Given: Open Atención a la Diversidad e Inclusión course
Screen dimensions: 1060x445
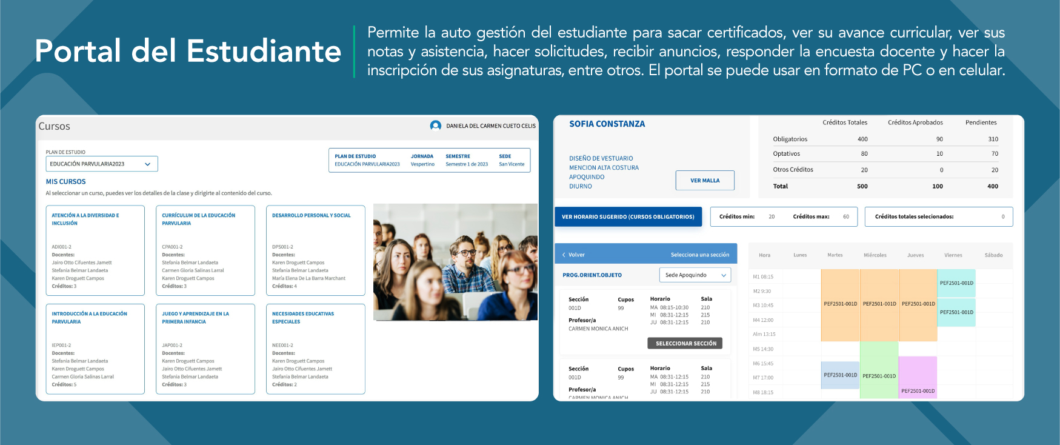Looking at the screenshot, I should click(x=95, y=250).
